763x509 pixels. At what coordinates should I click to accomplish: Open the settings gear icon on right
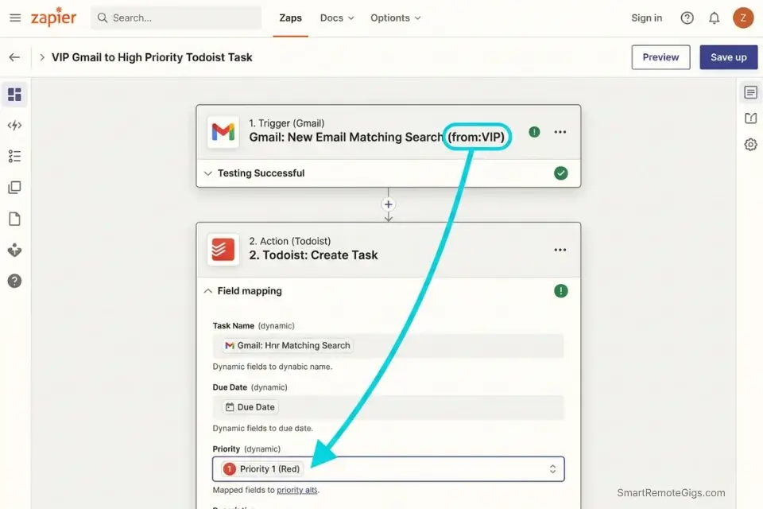pyautogui.click(x=750, y=145)
